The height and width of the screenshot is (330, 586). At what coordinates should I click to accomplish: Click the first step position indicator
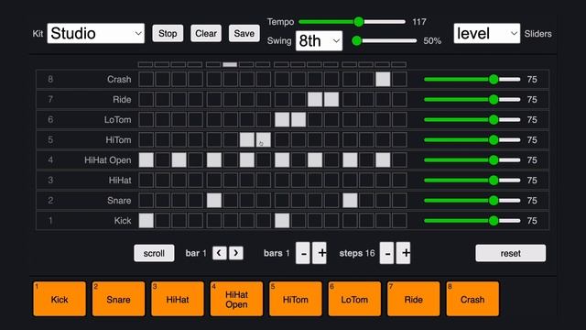pos(146,65)
